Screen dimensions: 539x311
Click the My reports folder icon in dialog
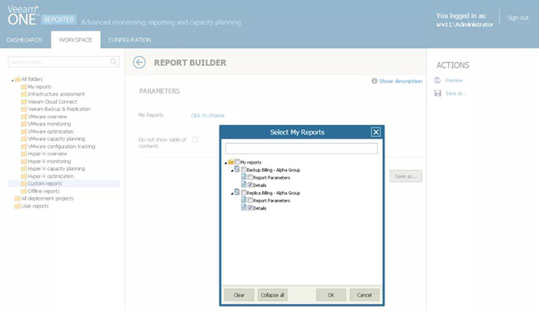pos(231,162)
